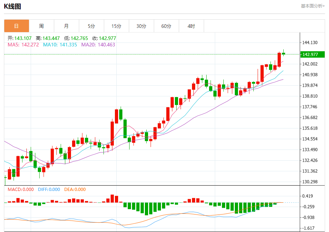The height and width of the screenshot is (232, 329).
Task: Open the 基本面分析 link
Action: tap(313, 6)
